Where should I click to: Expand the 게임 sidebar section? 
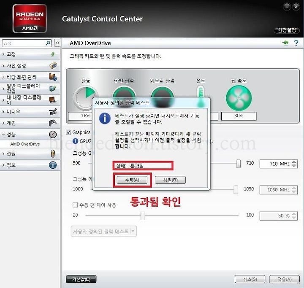[x=3, y=123]
